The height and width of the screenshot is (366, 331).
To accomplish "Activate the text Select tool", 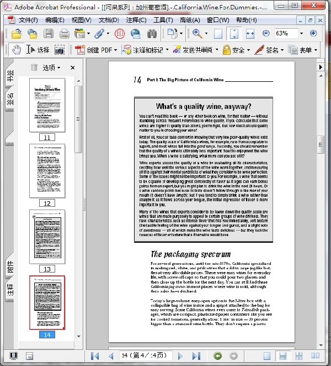I will 38,50.
